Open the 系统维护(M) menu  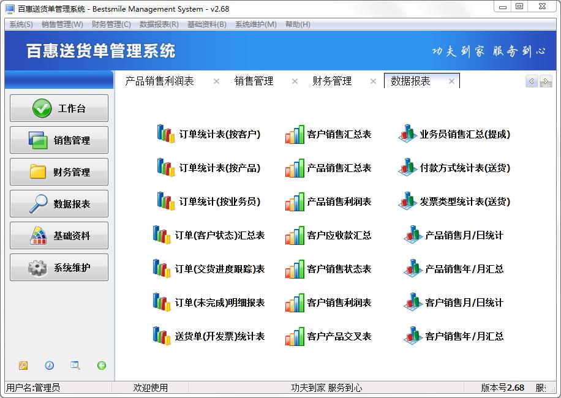[x=256, y=24]
